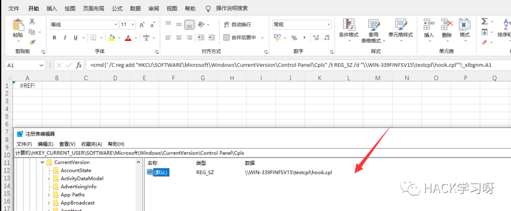Click 格式 cell format button
The height and width of the screenshot is (211, 511).
(465, 30)
